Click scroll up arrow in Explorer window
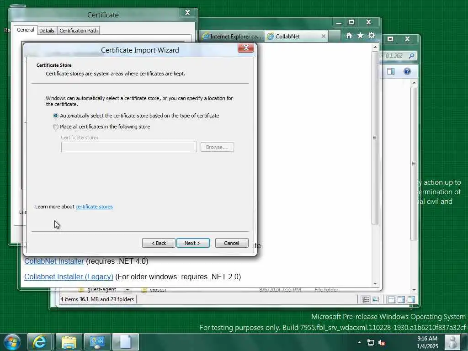The width and height of the screenshot is (468, 351). tap(414, 83)
